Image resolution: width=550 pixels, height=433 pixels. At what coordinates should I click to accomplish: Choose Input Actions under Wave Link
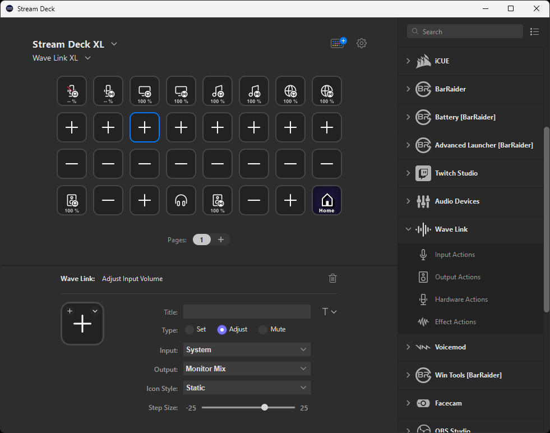[x=455, y=255]
